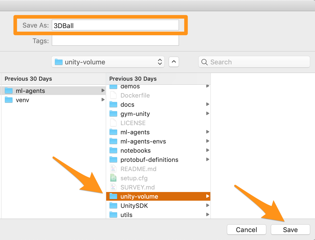Click the docs folder icon
The height and width of the screenshot is (240, 315).
[113, 104]
